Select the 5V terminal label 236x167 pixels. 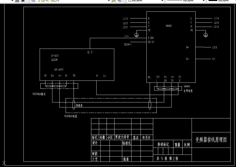point(45,76)
